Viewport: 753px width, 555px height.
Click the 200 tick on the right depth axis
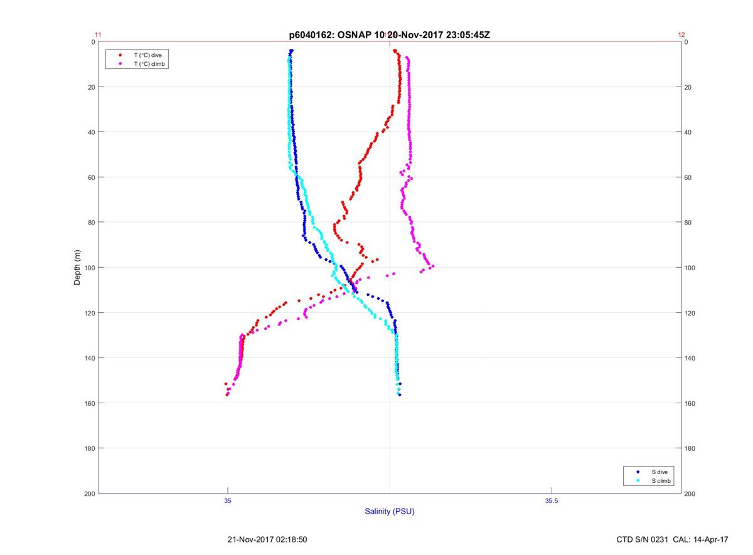point(690,494)
